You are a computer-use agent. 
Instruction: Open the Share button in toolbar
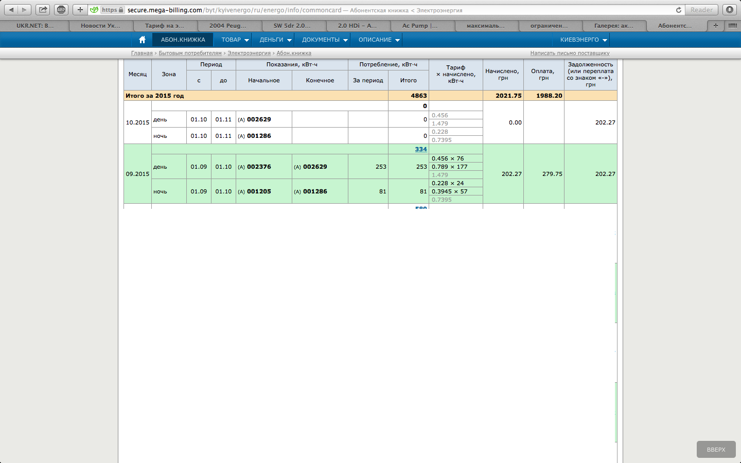point(43,10)
